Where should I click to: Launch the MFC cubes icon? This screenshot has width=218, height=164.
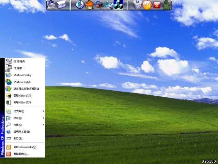(x=118, y=5)
